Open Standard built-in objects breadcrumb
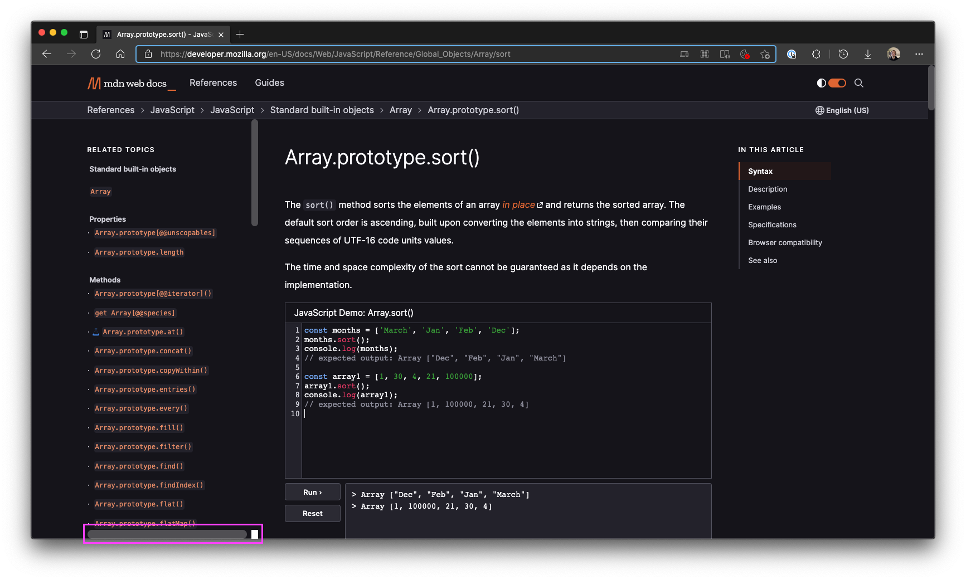 [x=322, y=110]
